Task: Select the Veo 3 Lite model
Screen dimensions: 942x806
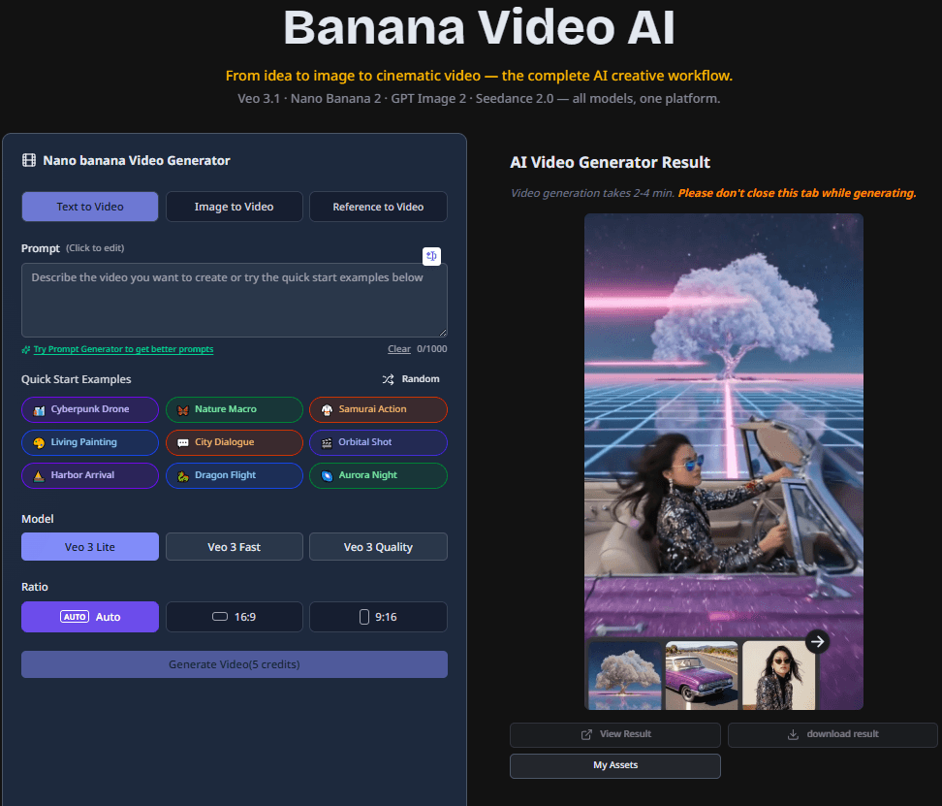Action: click(x=90, y=547)
